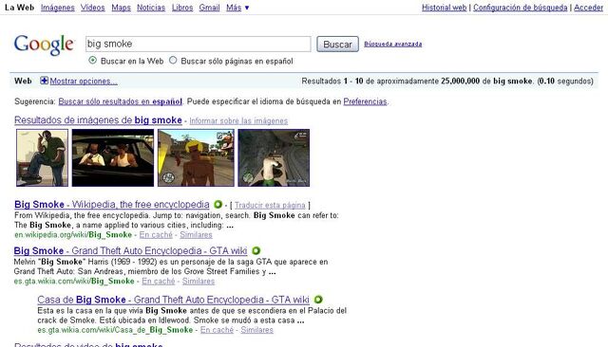608x347 pixels.
Task: Expand Mostrar opciones link
Action: [x=84, y=82]
